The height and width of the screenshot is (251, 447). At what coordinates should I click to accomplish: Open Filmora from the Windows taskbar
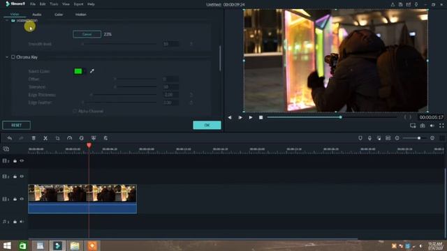57,245
